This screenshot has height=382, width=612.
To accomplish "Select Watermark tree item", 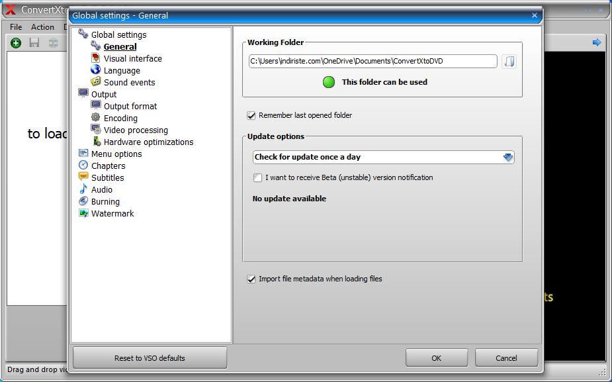I will point(112,214).
